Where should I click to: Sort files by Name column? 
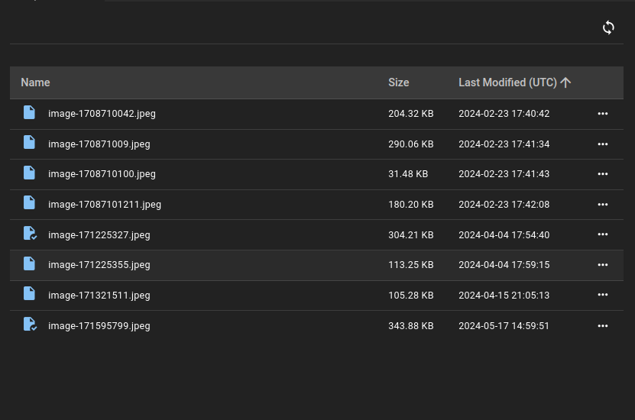tap(36, 82)
